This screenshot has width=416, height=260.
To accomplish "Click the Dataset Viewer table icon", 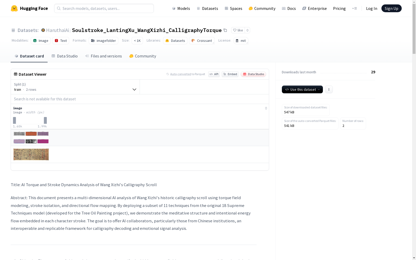I will [x=16, y=74].
